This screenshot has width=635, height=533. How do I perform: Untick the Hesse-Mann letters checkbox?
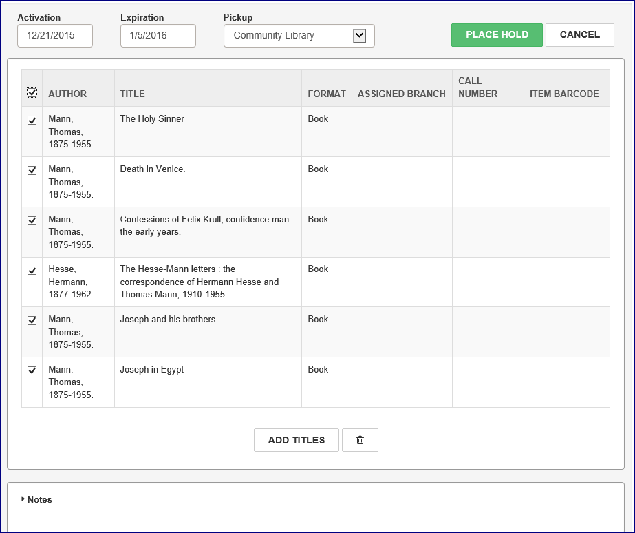coord(32,270)
